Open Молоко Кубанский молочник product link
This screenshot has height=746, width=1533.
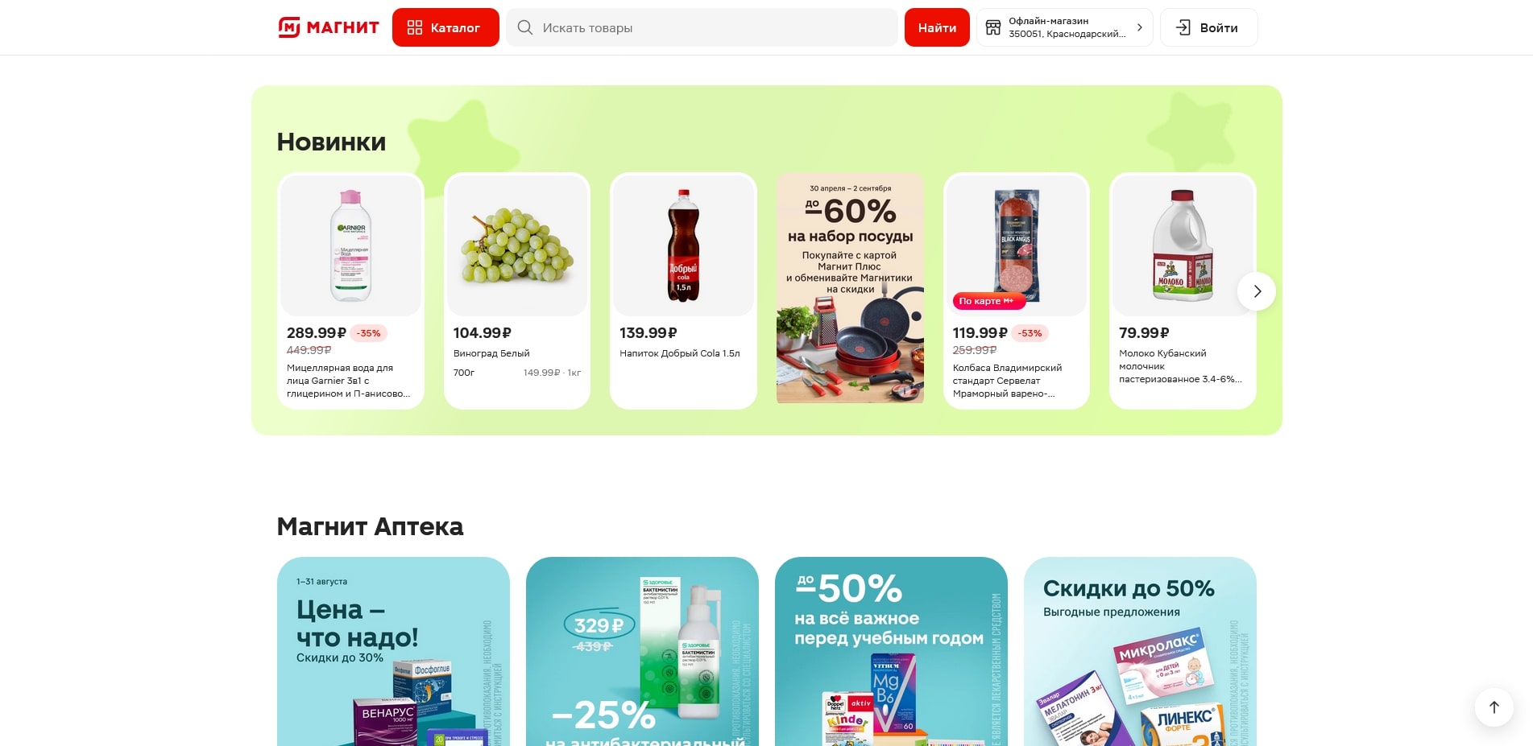(x=1179, y=366)
